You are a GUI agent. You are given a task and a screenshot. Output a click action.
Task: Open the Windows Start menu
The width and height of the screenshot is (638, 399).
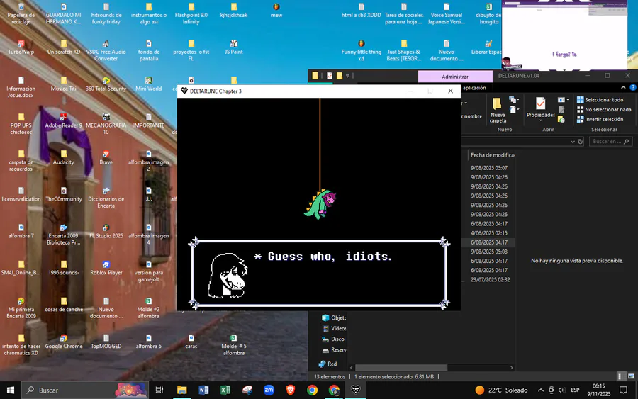click(x=11, y=390)
